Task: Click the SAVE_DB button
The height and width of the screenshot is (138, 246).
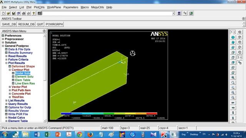Action: click(9, 24)
